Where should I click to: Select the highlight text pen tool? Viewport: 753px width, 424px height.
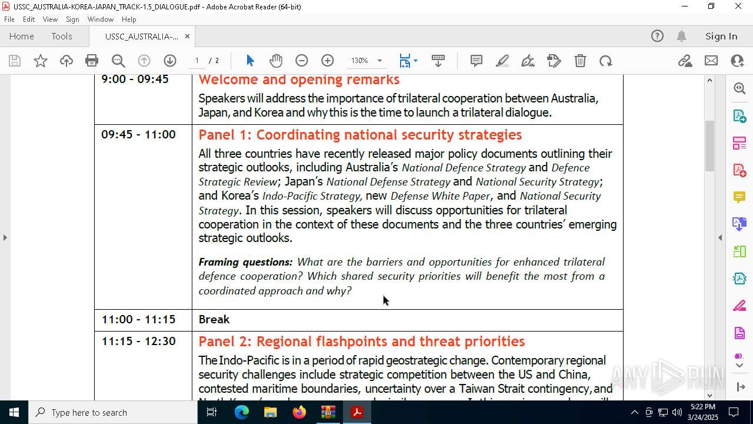coord(502,61)
